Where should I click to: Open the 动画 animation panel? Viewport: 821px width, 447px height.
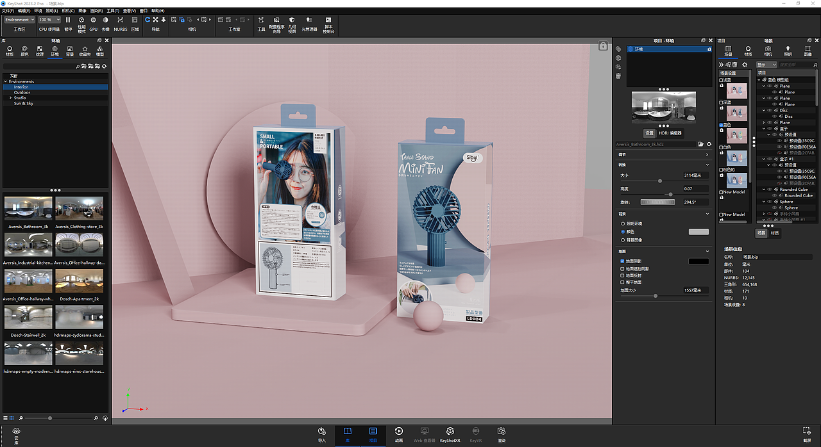(399, 435)
